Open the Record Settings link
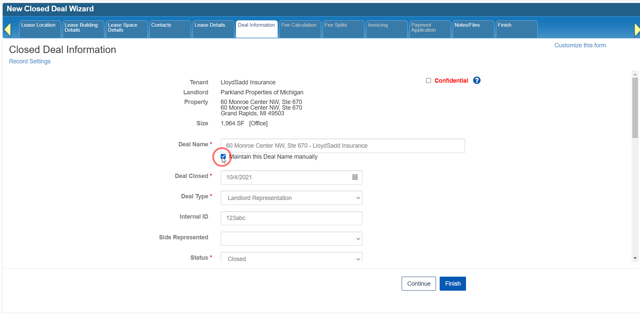 coord(30,61)
